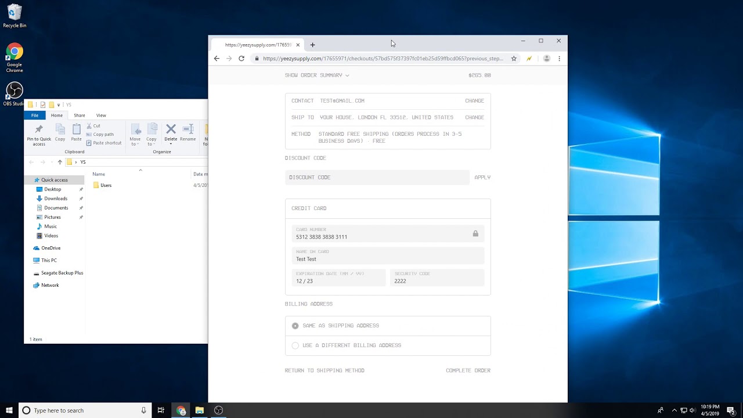Click the Chrome address bar URL
This screenshot has width=743, height=418.
click(x=383, y=59)
